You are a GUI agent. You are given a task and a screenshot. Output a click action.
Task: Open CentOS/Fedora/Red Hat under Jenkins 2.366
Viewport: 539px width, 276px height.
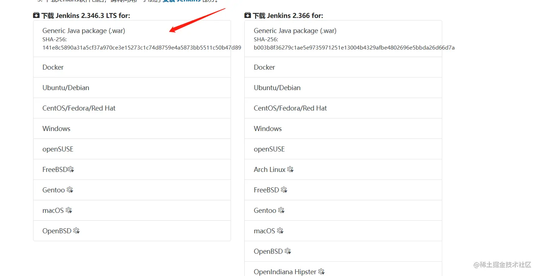343,108
